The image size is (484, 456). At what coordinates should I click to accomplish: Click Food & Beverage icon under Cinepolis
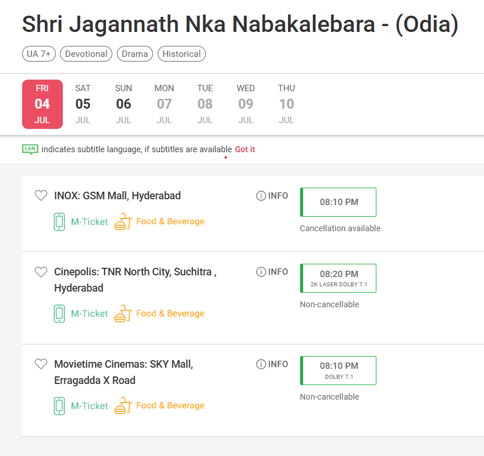point(123,313)
